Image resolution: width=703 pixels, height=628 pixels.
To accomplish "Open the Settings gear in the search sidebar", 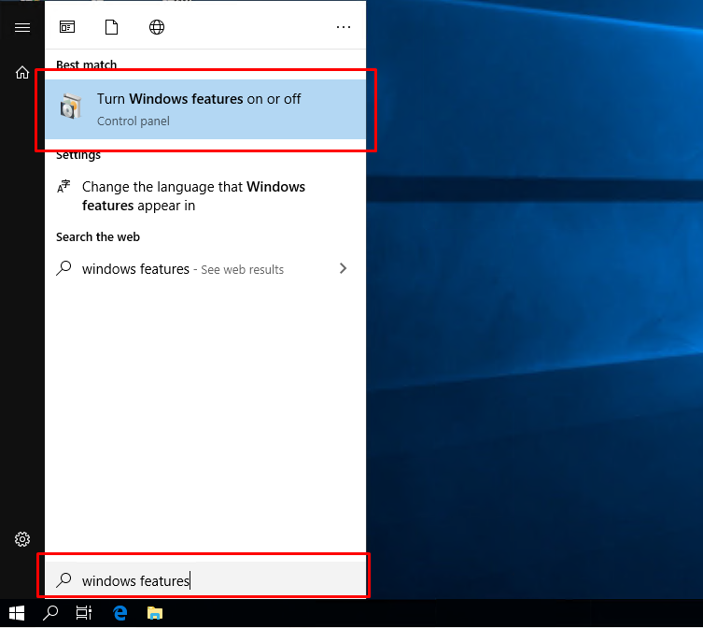I will tap(22, 538).
